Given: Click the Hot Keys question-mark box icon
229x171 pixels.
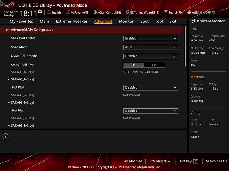Looking at the screenshot, I should (196, 161).
